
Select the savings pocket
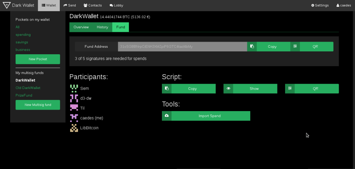point(22,42)
